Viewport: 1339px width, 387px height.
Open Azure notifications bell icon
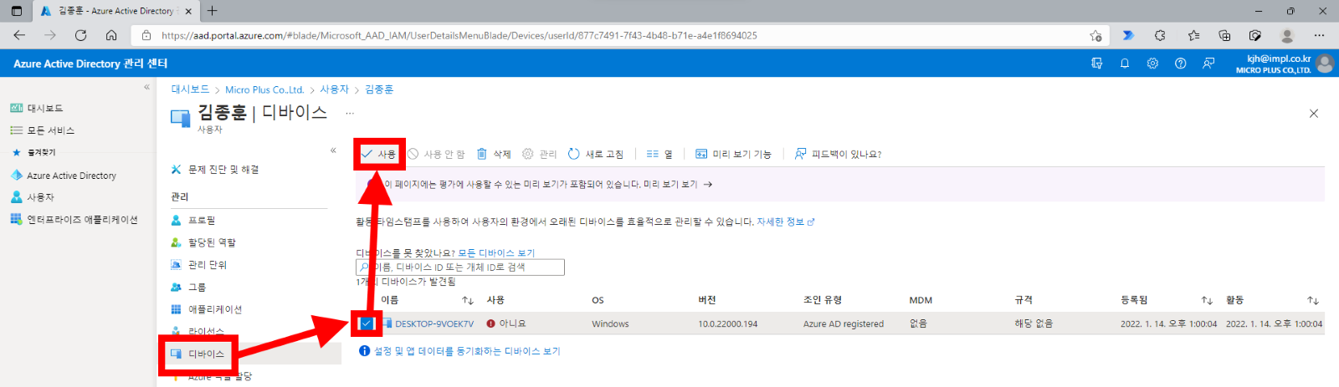[1125, 64]
